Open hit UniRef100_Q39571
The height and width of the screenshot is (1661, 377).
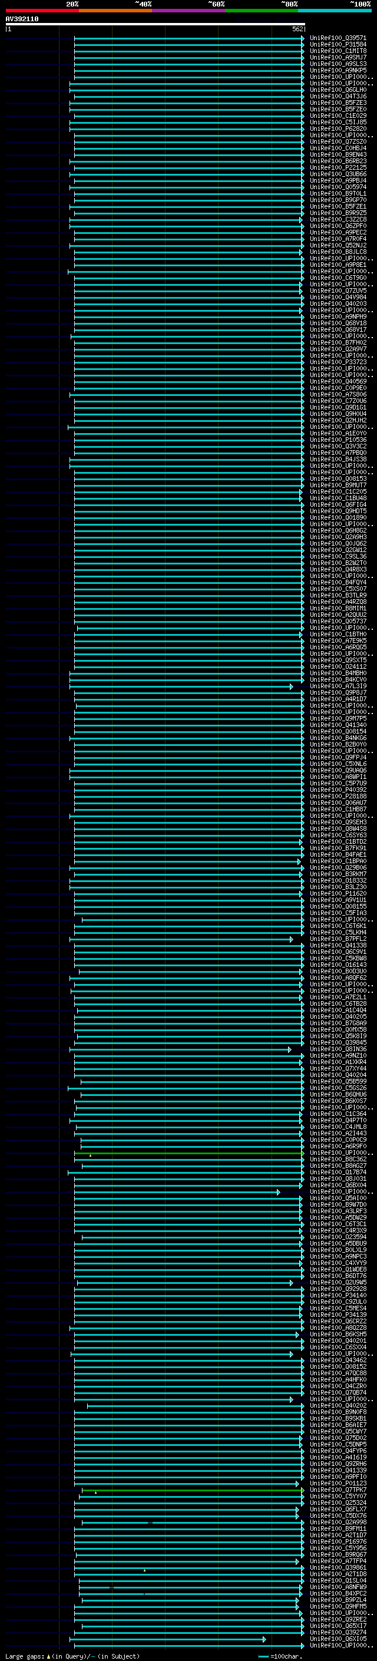pos(338,38)
